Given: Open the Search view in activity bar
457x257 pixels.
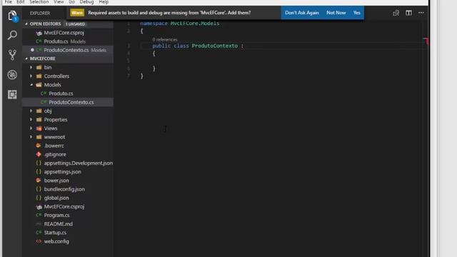Looking at the screenshot, I should (x=12, y=35).
